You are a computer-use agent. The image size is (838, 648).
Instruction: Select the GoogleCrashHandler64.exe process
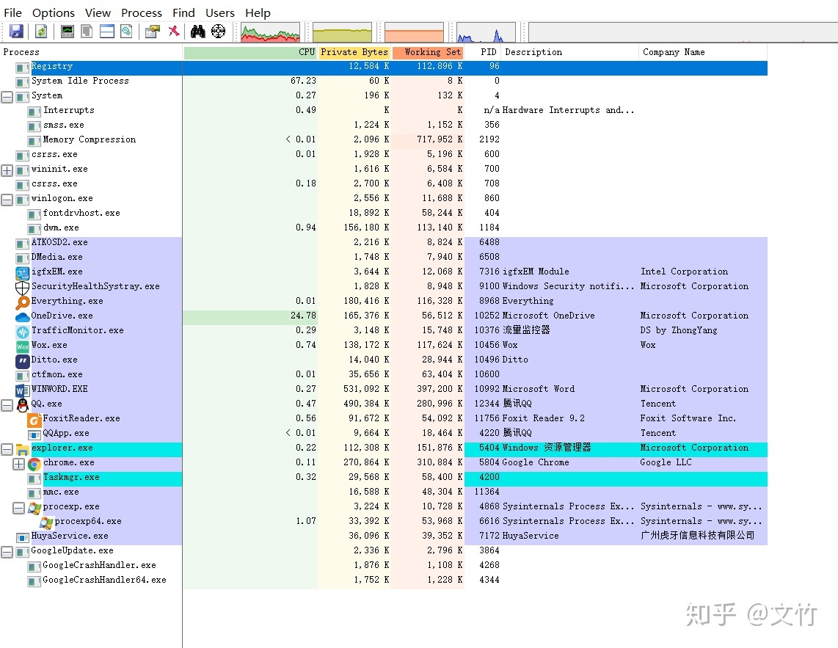[x=384, y=580]
